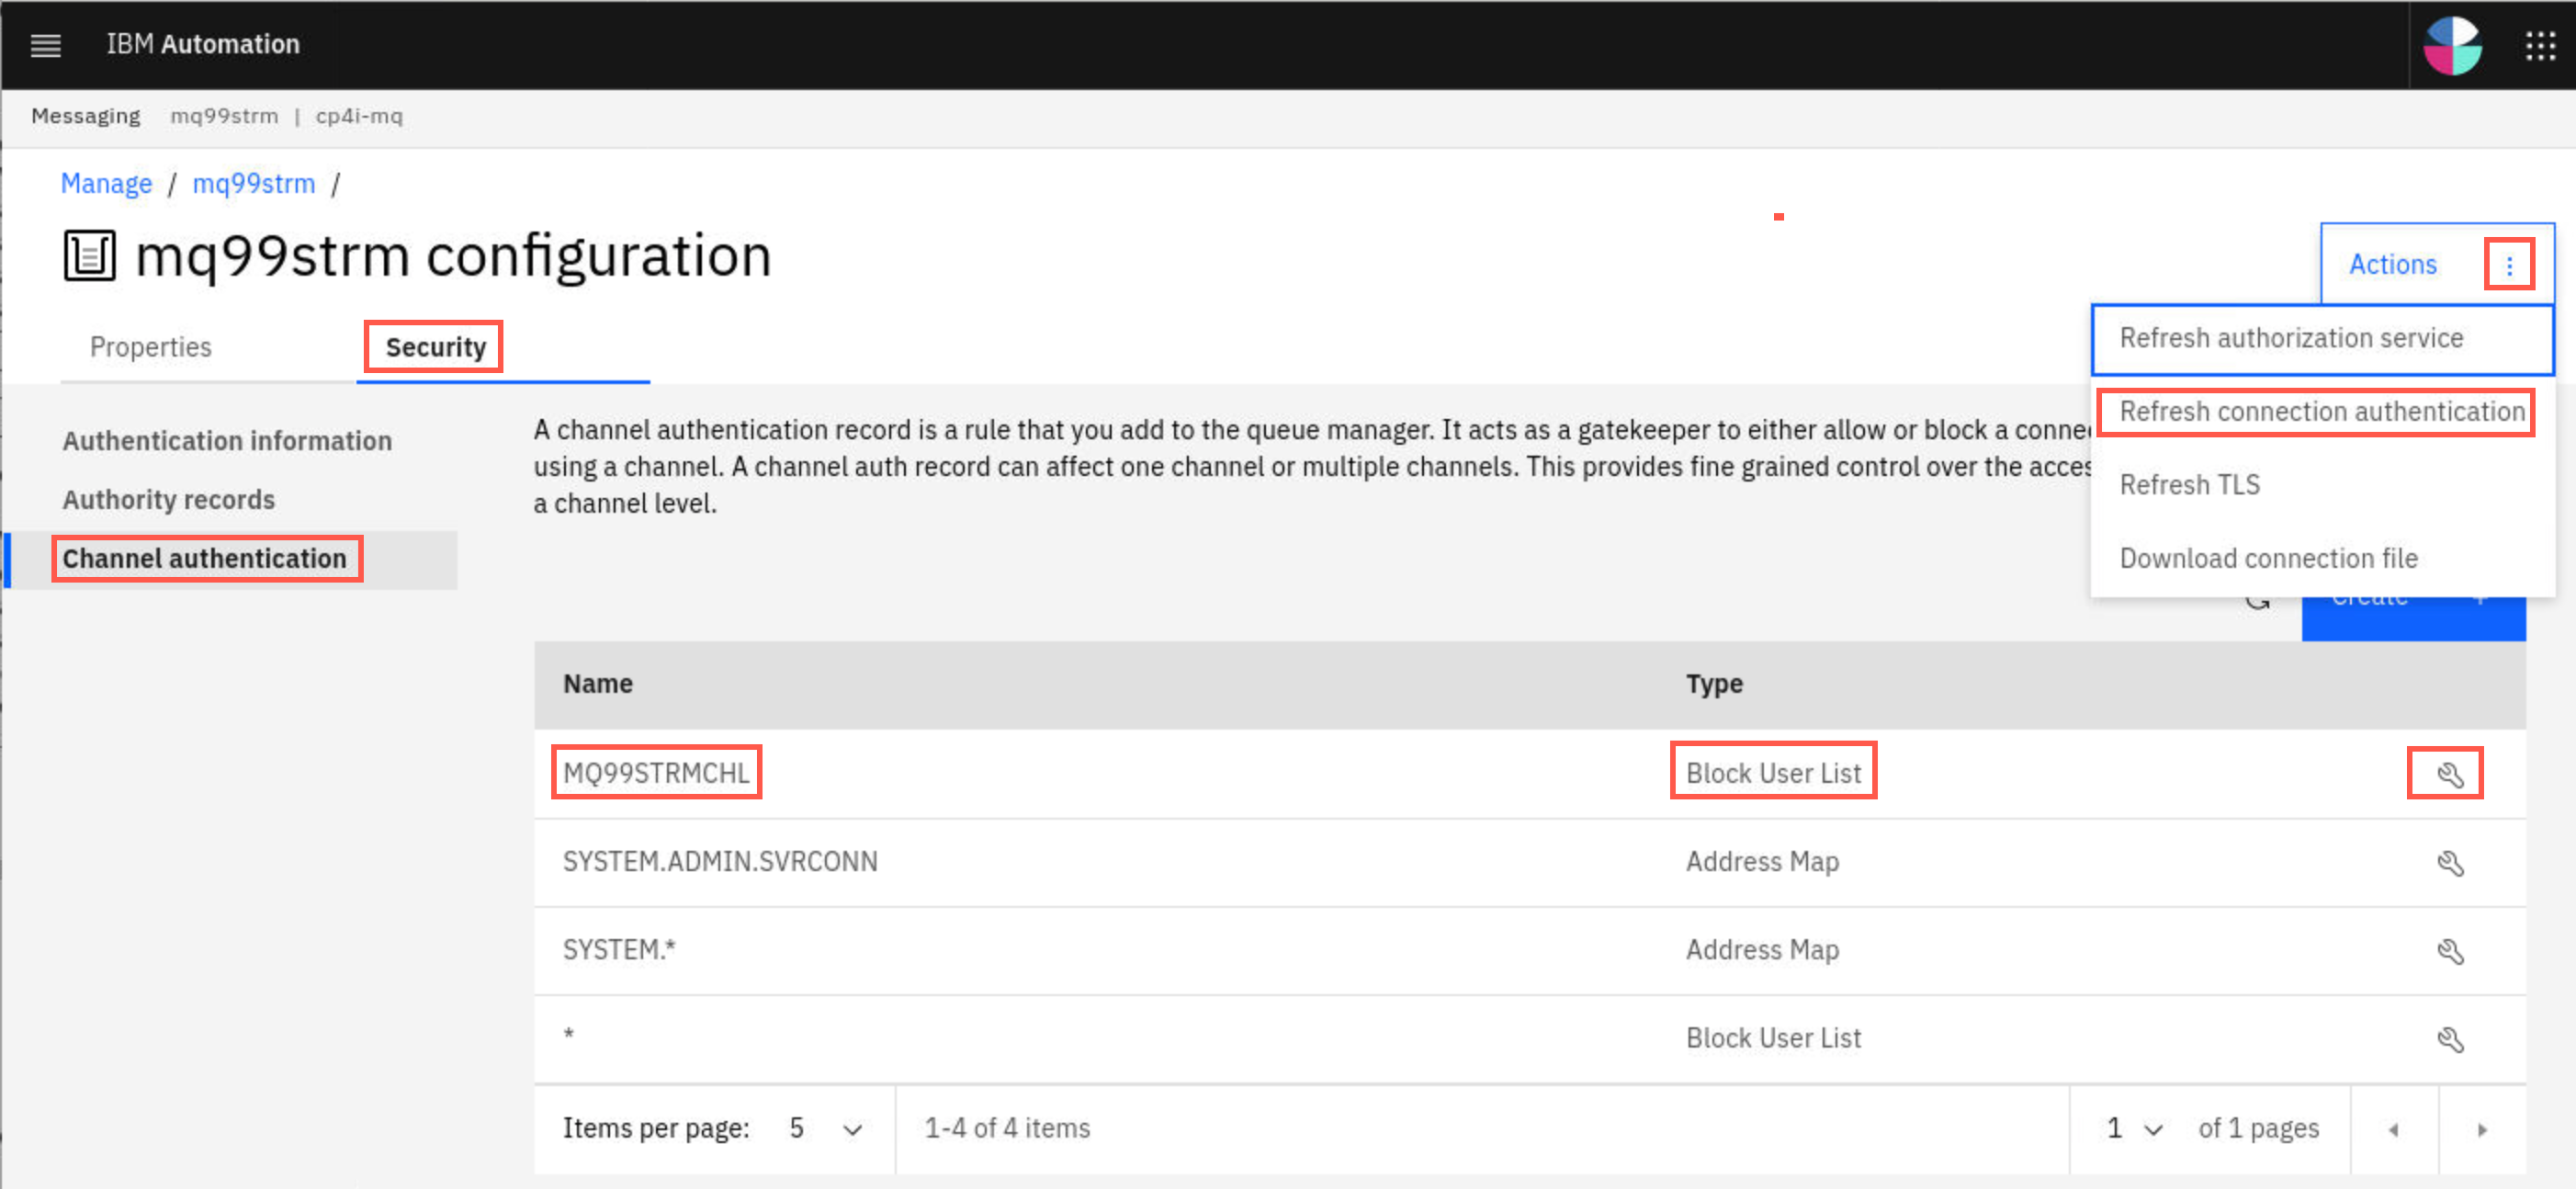This screenshot has width=2576, height=1189.
Task: Go to the previous table page arrow
Action: click(2393, 1129)
